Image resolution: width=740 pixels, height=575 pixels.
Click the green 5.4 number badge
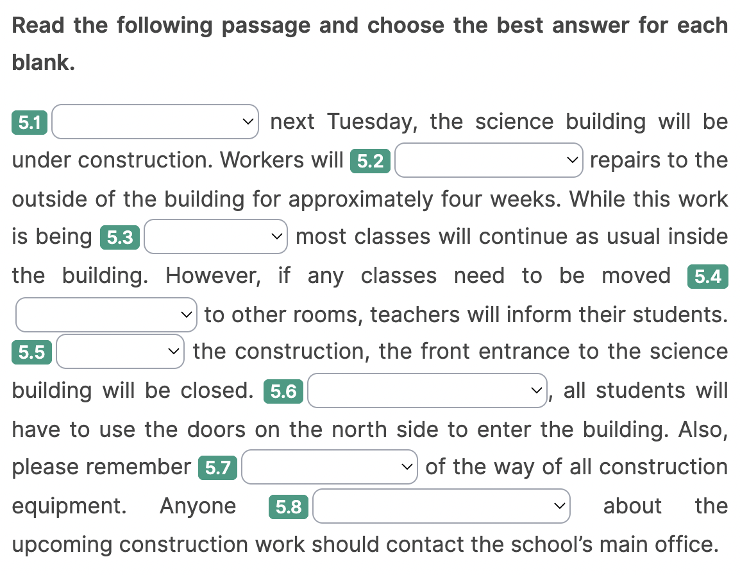(x=707, y=277)
